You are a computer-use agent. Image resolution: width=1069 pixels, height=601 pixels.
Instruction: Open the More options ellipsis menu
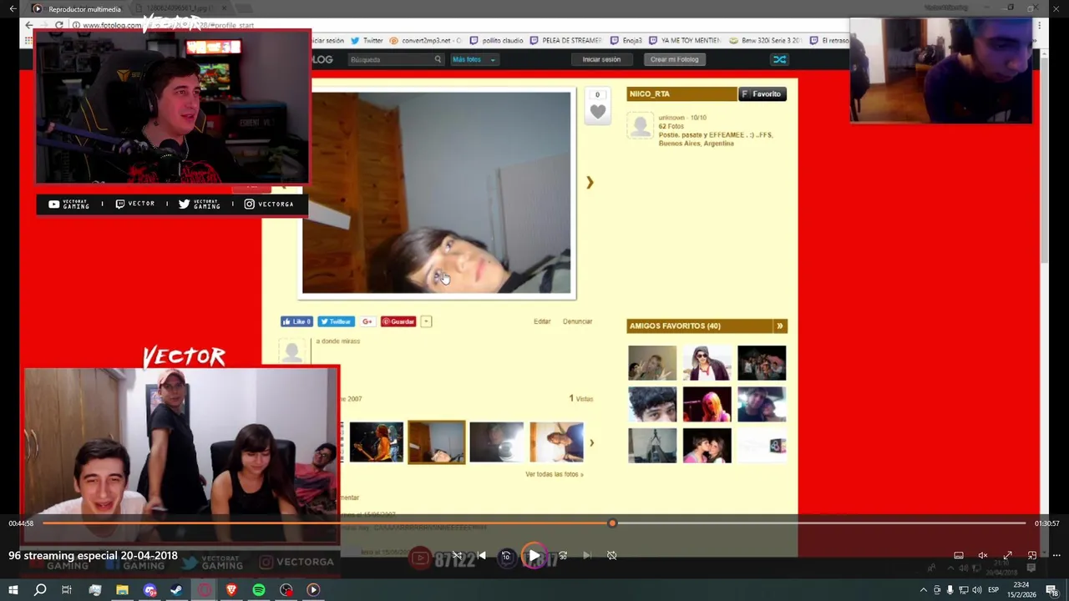(1056, 555)
